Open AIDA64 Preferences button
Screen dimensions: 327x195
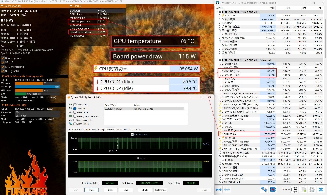pyautogui.click(x=161, y=190)
